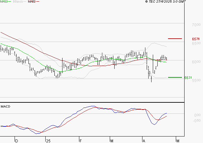Image resolution: width=203 pixels, height=143 pixels.
Task: Click the red resistance line marker at 6576
Action: (175, 39)
